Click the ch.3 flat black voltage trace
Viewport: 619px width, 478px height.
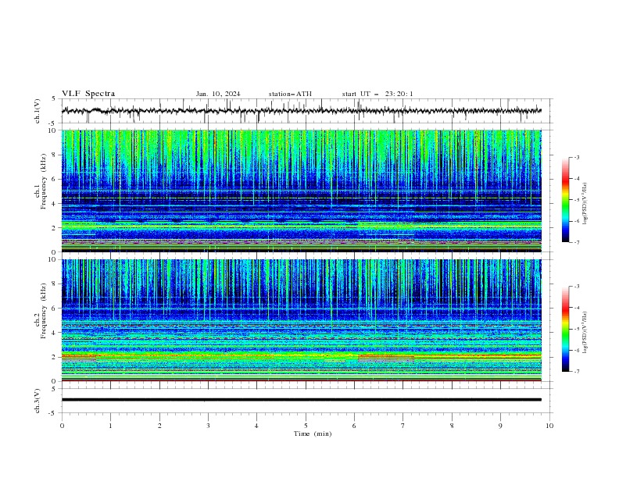pyautogui.click(x=302, y=400)
